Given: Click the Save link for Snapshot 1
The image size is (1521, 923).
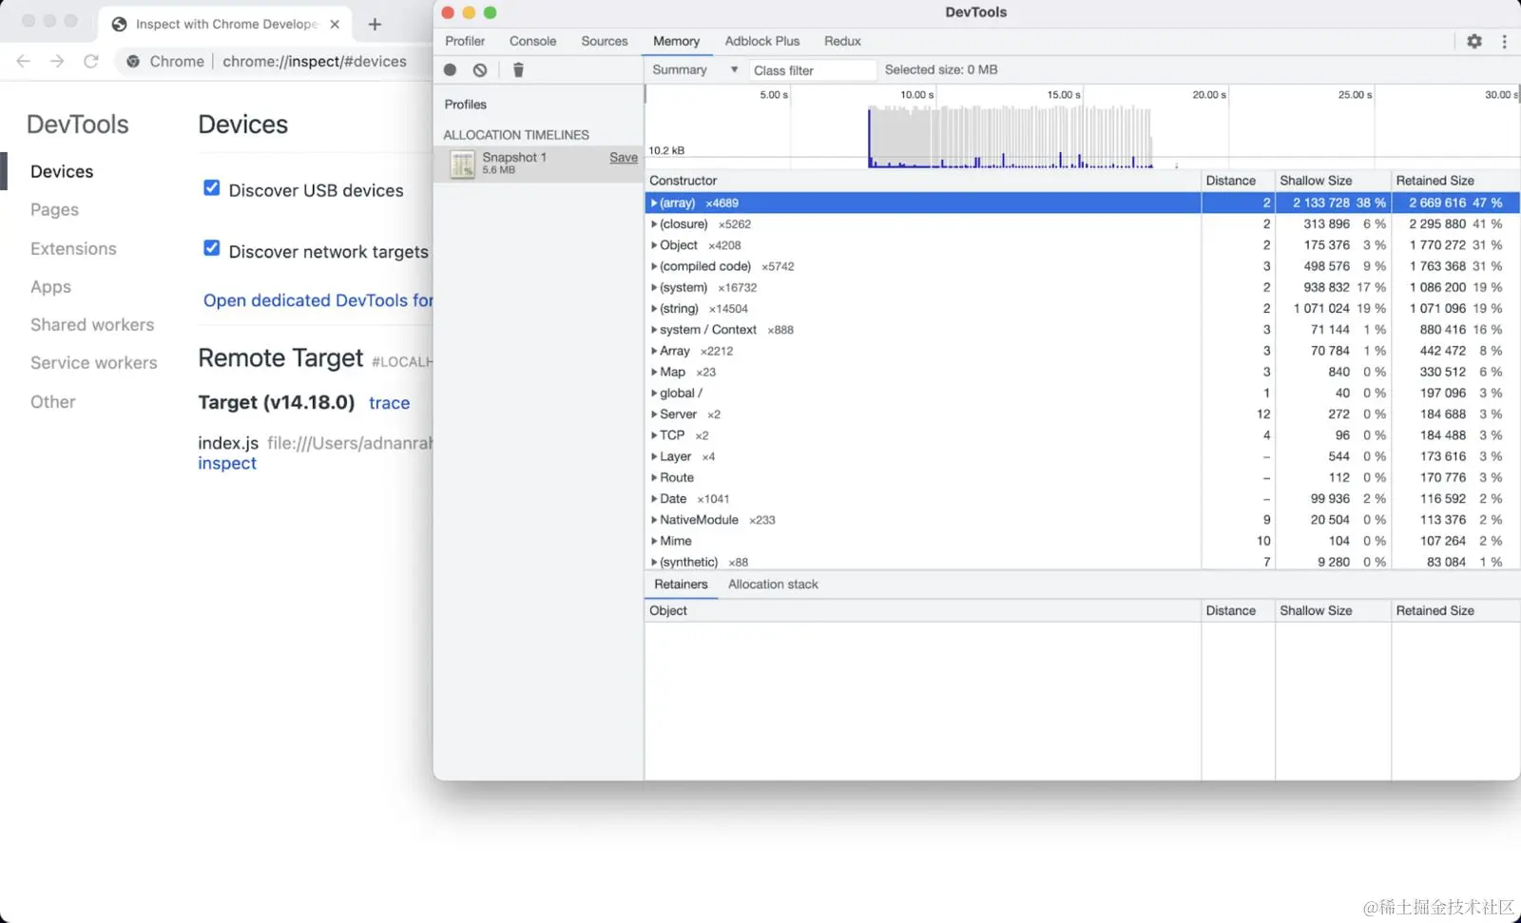Looking at the screenshot, I should click(623, 158).
